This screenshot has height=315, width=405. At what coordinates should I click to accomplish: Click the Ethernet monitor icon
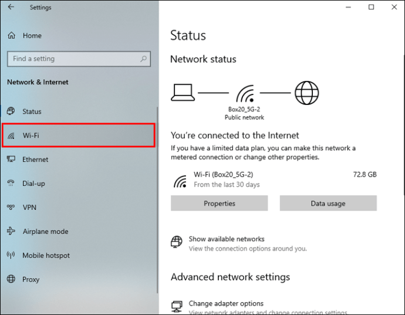point(11,160)
